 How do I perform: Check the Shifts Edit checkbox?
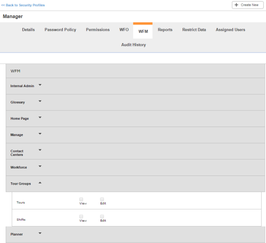102,216
